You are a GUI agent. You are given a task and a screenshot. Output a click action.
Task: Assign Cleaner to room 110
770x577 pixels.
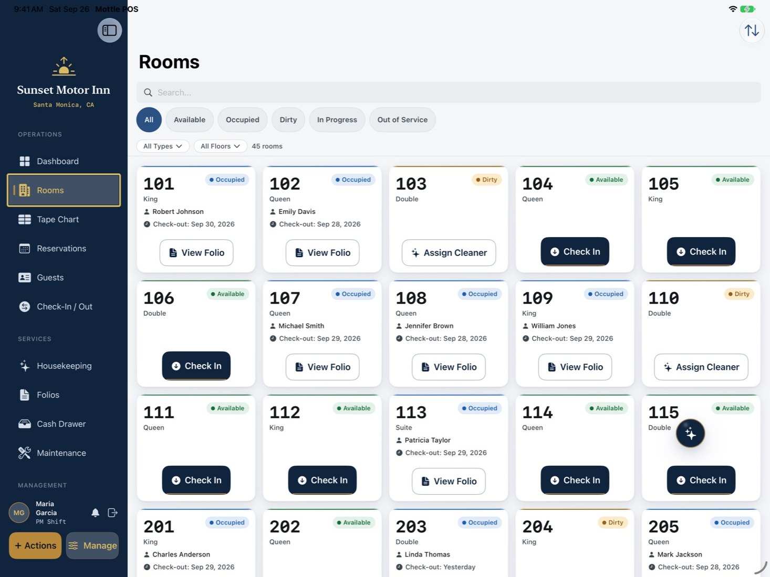tap(701, 367)
